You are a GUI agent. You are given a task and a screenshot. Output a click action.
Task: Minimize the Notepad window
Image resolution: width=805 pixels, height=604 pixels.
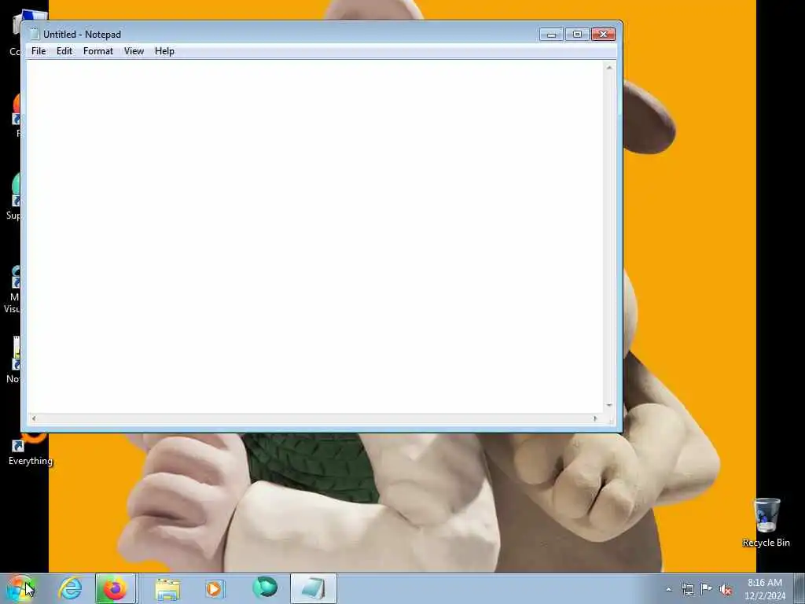pos(551,35)
